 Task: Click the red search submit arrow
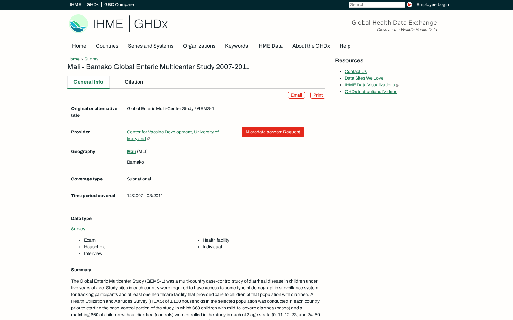pos(409,4)
